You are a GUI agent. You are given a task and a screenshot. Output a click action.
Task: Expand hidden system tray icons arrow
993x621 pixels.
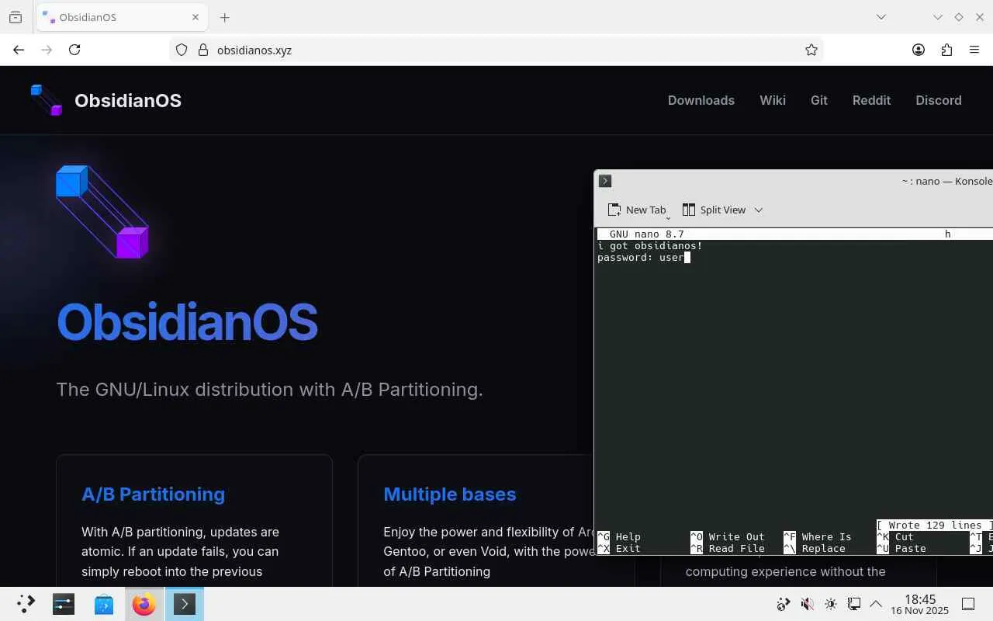876,604
